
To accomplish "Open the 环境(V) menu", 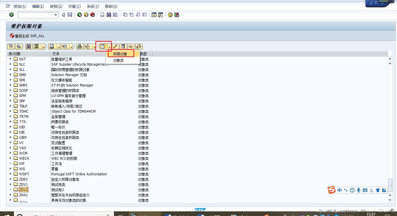I will point(75,6).
